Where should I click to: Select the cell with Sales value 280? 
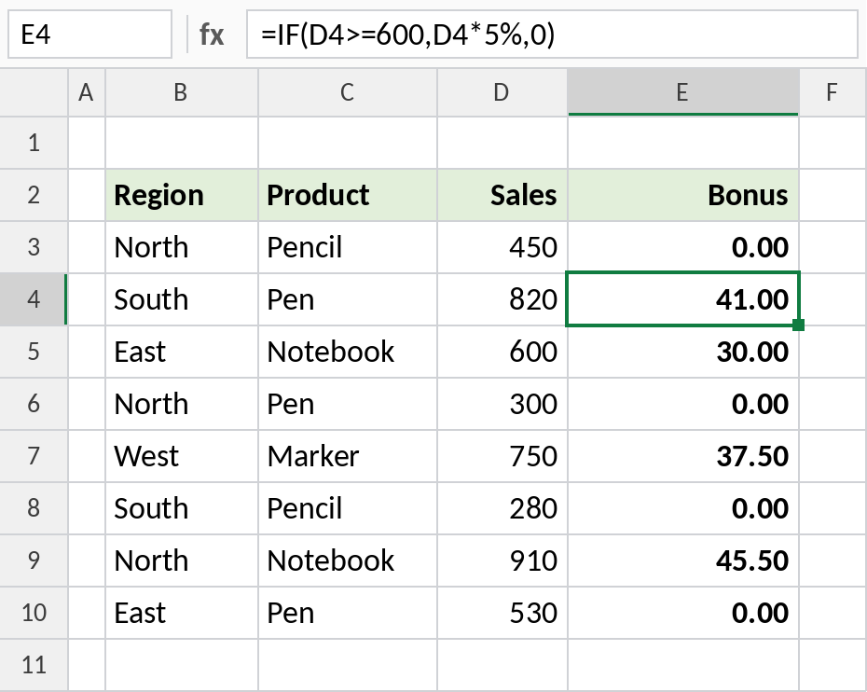coord(502,507)
